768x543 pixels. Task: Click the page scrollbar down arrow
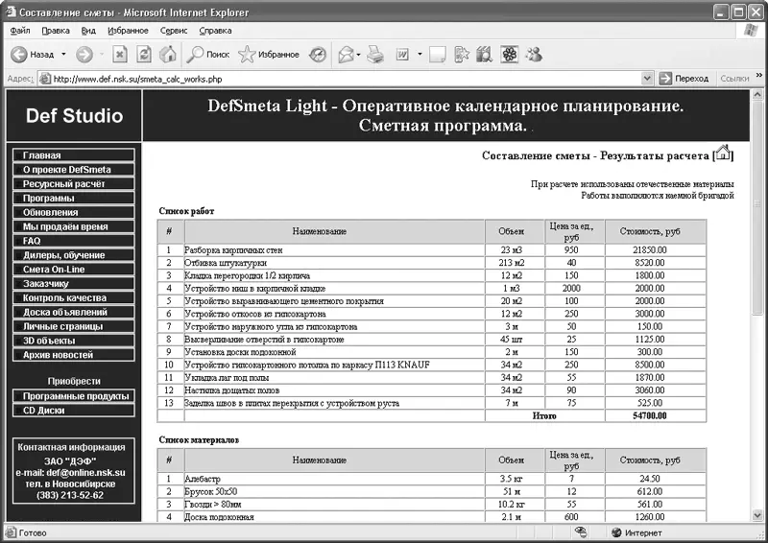(x=757, y=515)
